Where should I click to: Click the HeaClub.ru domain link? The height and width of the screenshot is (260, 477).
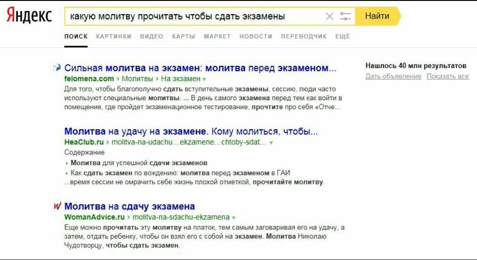coord(84,143)
